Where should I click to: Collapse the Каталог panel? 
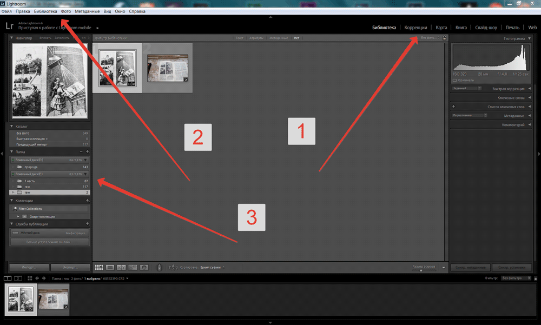pos(12,127)
